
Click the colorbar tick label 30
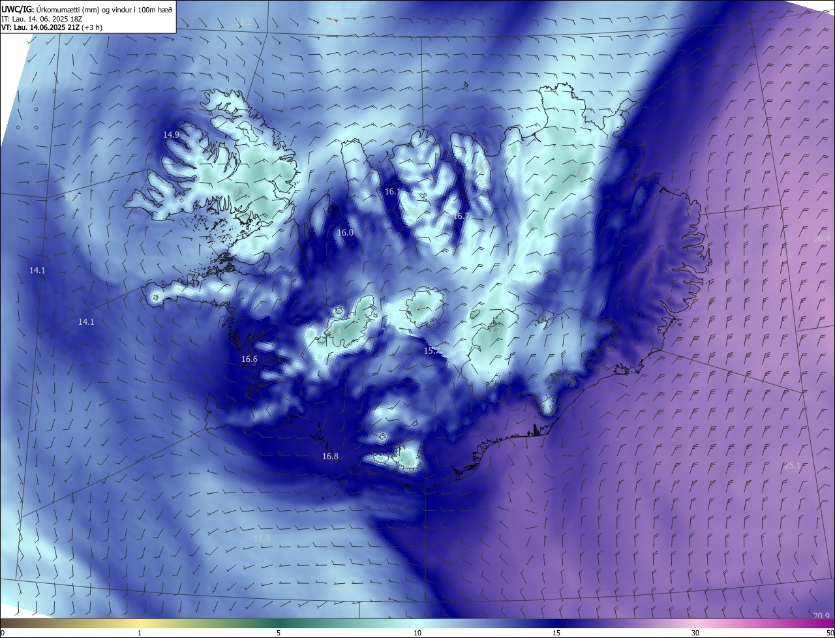695,633
